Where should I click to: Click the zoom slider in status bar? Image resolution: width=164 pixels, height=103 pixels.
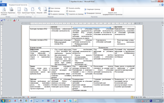(155, 97)
